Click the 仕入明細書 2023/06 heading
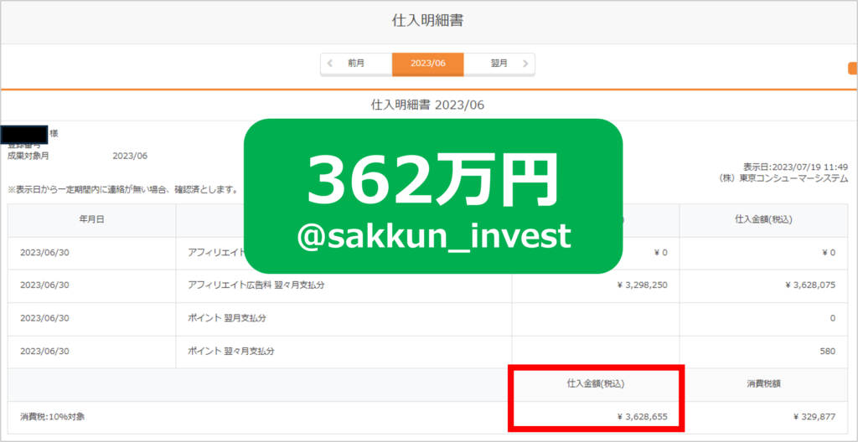This screenshot has height=442, width=858. pyautogui.click(x=427, y=105)
